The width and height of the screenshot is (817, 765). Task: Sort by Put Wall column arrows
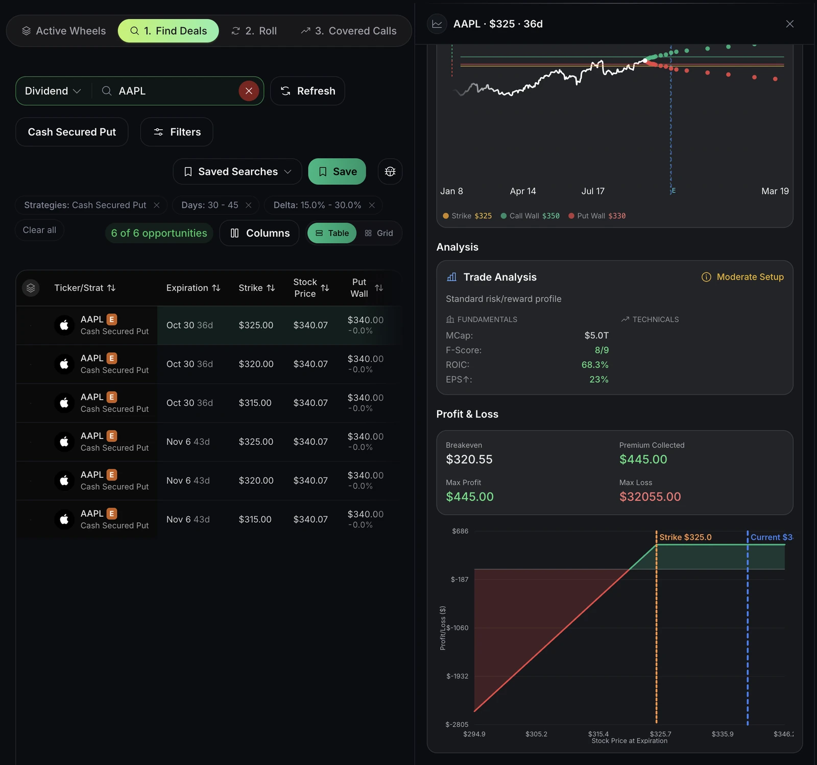click(x=379, y=288)
